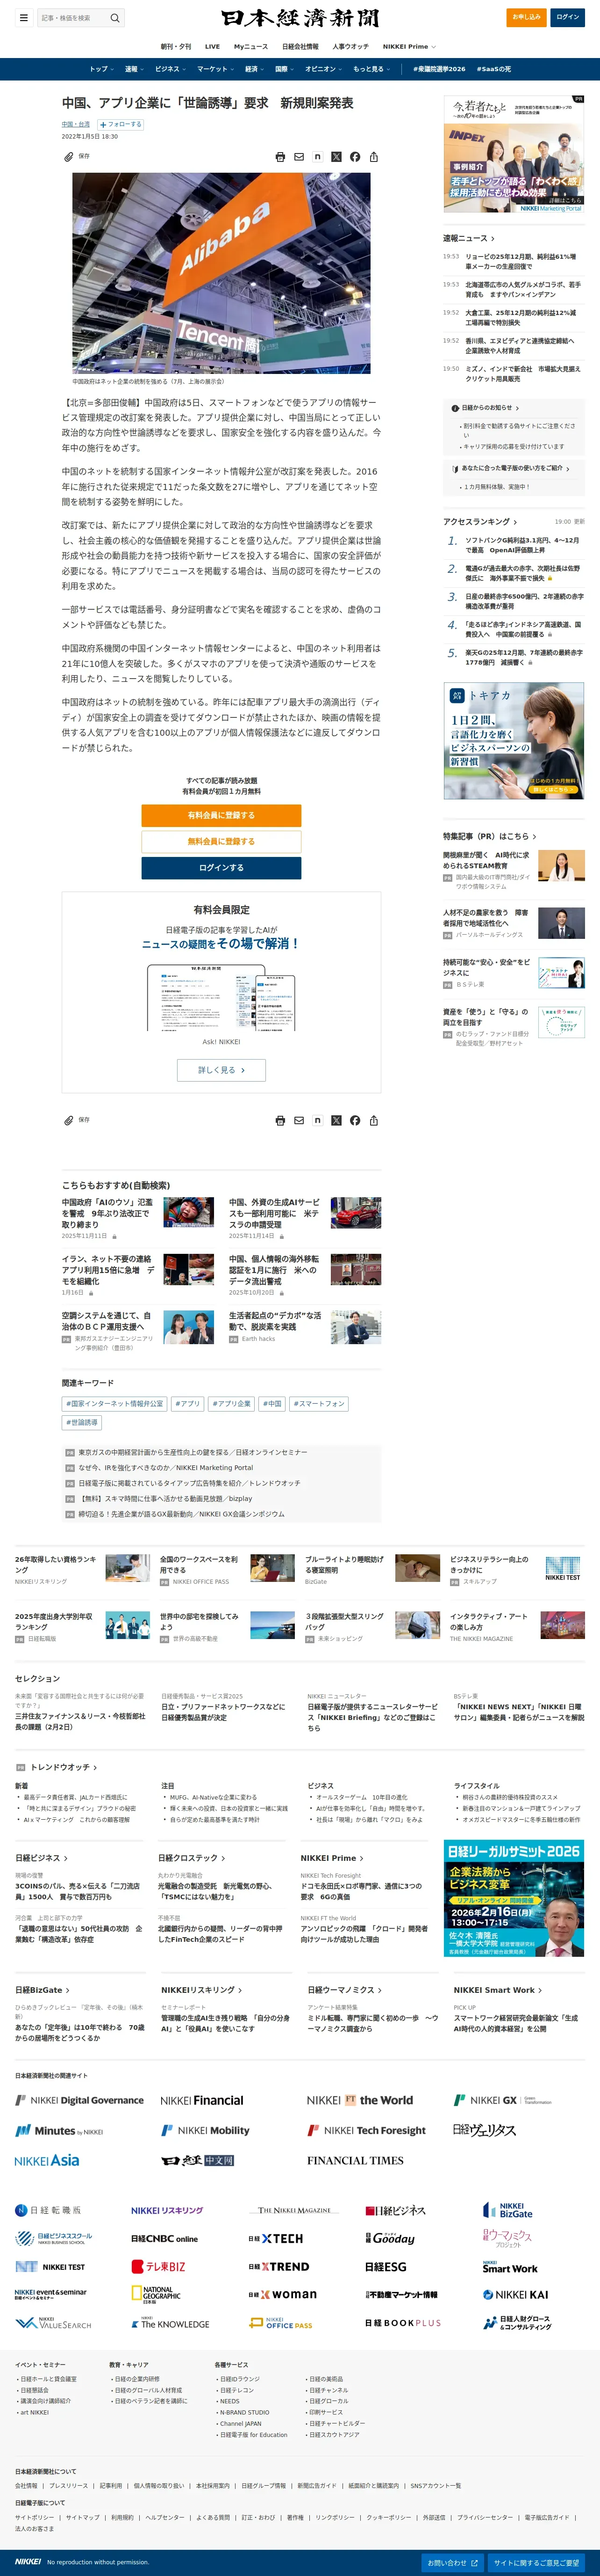Viewport: 600px width, 2576px height.
Task: Open the NIKKEI Asia logo link
Action: (47, 2159)
